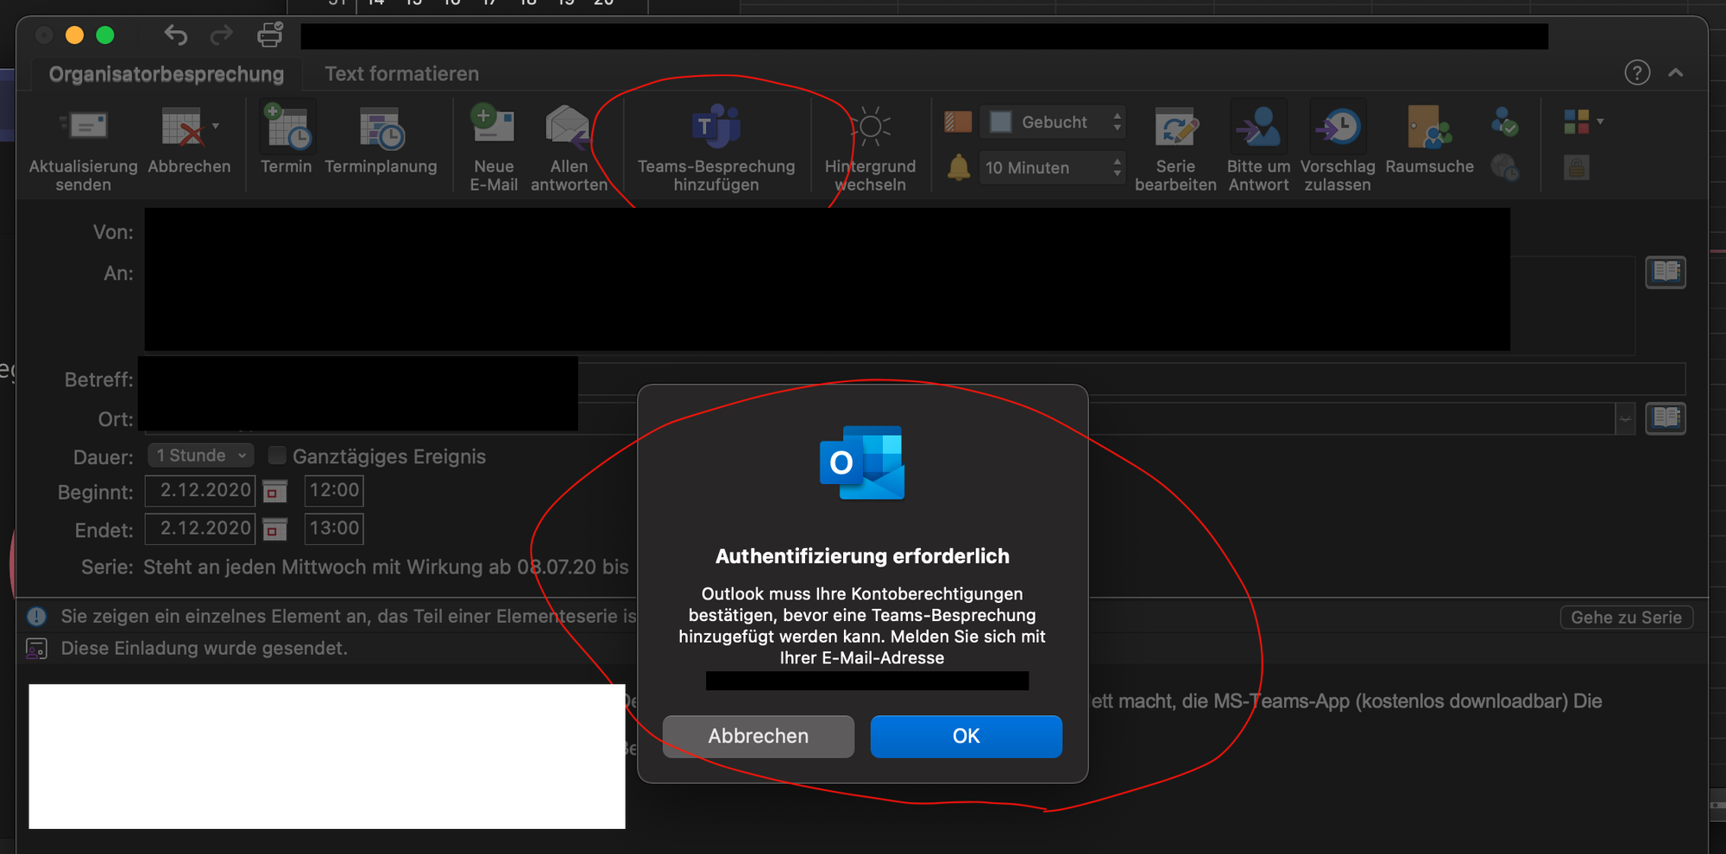Open calendar picker for Endet date
This screenshot has height=854, width=1726.
click(x=275, y=529)
